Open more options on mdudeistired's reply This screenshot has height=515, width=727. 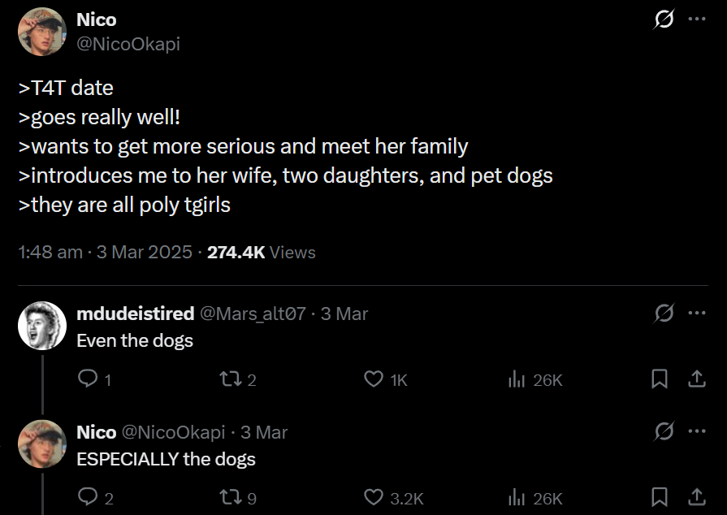697,314
